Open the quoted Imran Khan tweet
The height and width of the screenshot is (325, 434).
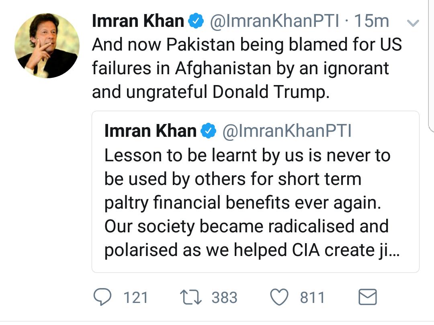(x=256, y=191)
